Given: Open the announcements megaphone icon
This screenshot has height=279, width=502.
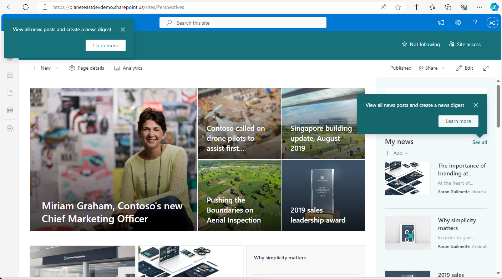Looking at the screenshot, I should coord(441,23).
